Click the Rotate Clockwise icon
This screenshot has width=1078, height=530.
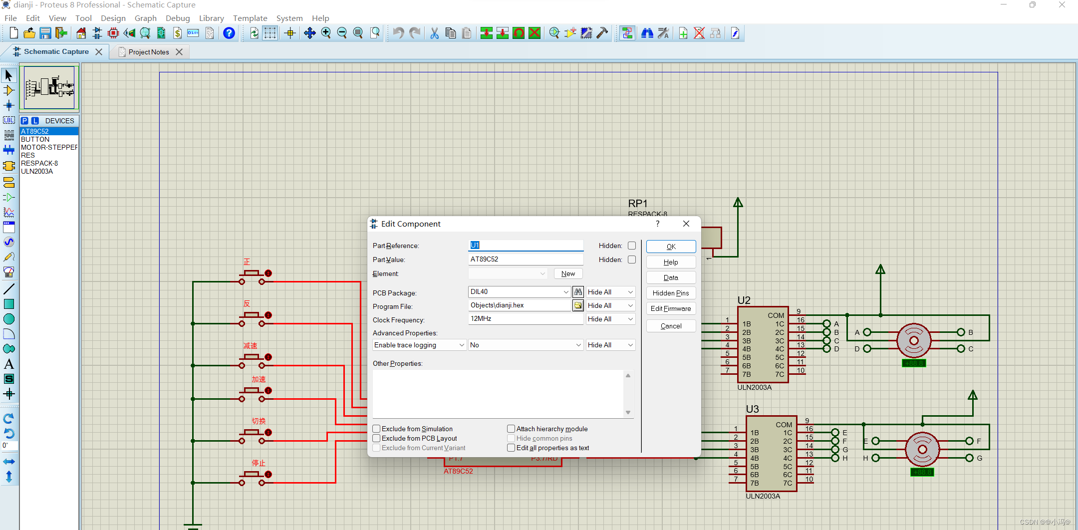(9, 419)
